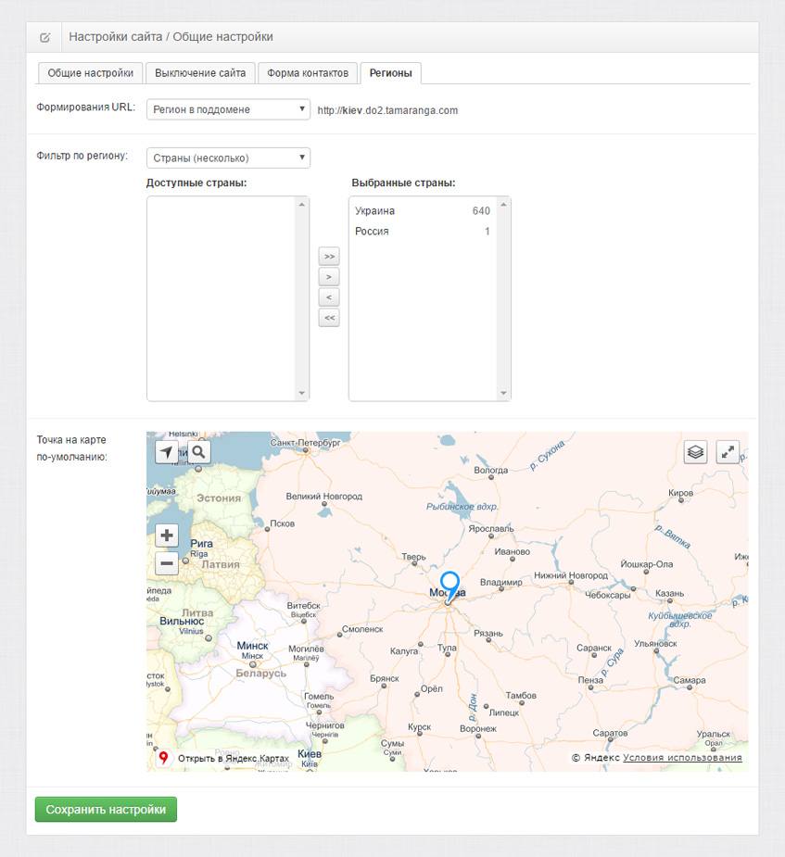Open the Форма контактов tab
The height and width of the screenshot is (857, 785).
click(x=307, y=73)
